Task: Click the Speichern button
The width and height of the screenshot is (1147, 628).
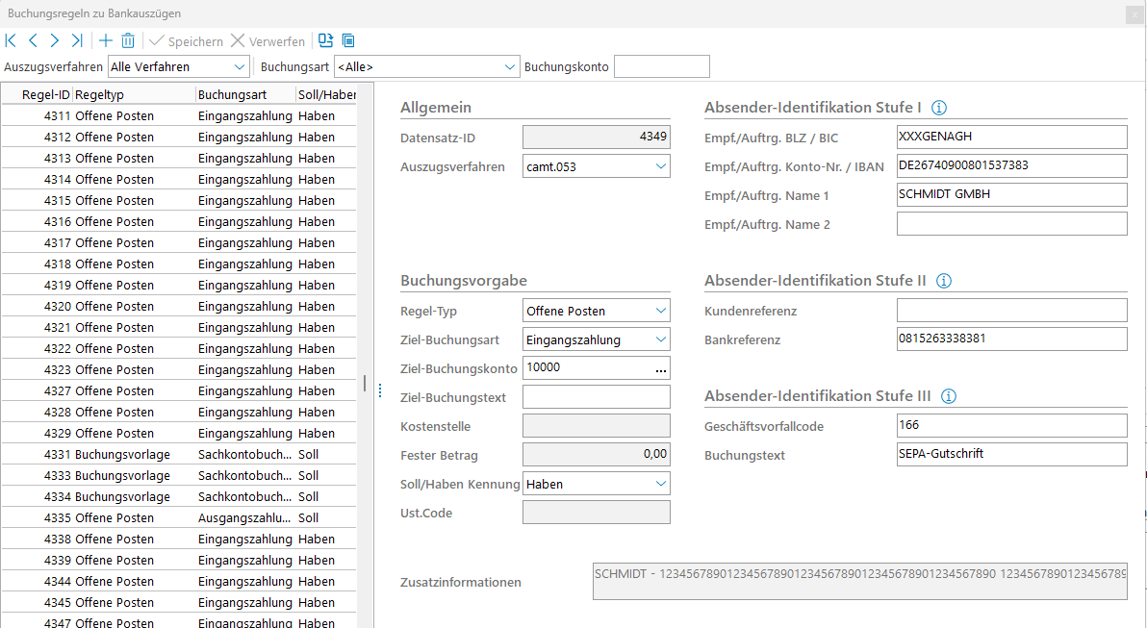Action: point(186,41)
